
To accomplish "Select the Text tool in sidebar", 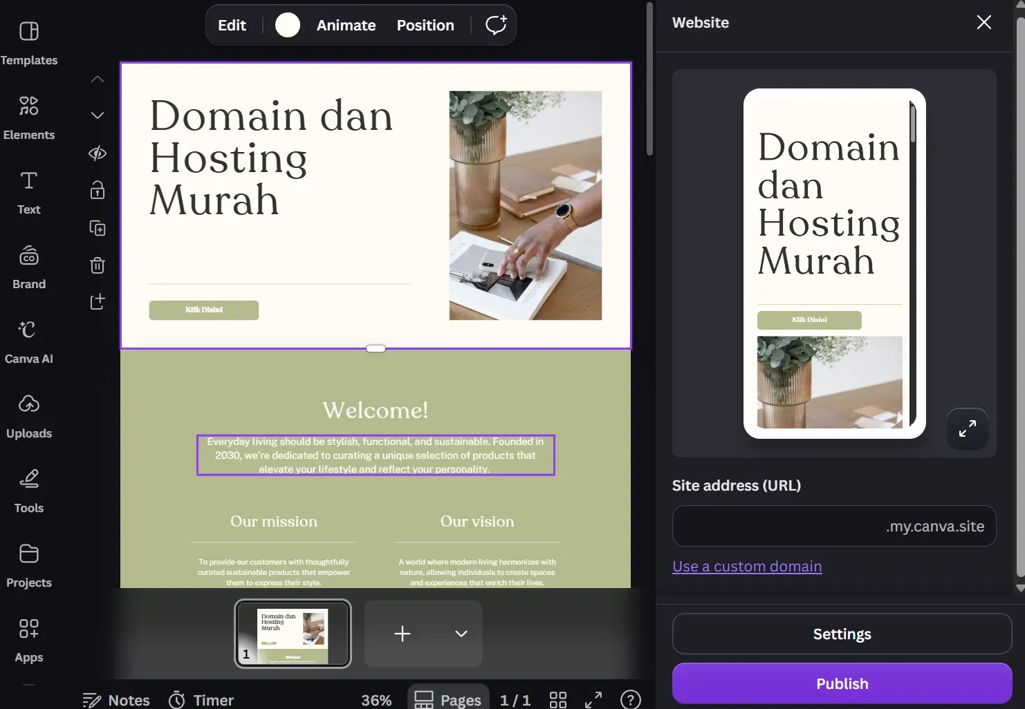I will click(29, 192).
